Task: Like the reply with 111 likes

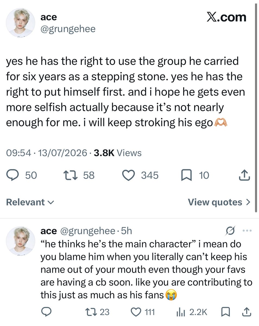Action: (x=143, y=312)
